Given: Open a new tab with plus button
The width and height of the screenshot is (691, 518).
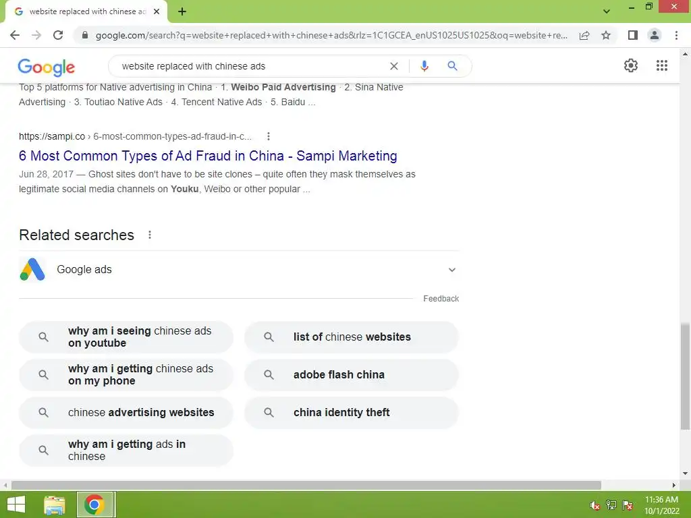Looking at the screenshot, I should point(182,11).
